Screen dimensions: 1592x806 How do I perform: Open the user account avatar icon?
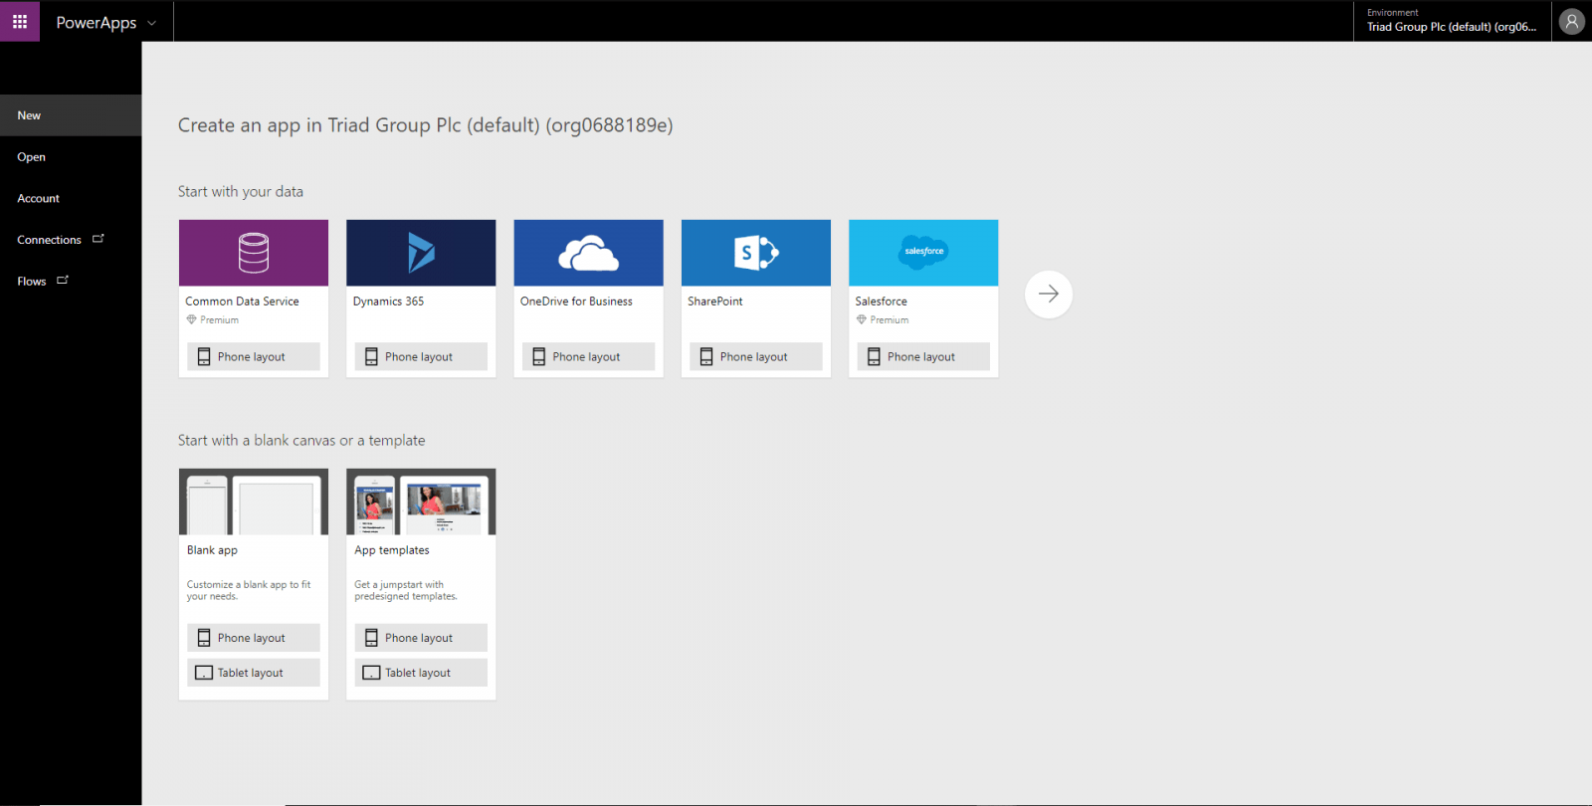pos(1572,21)
